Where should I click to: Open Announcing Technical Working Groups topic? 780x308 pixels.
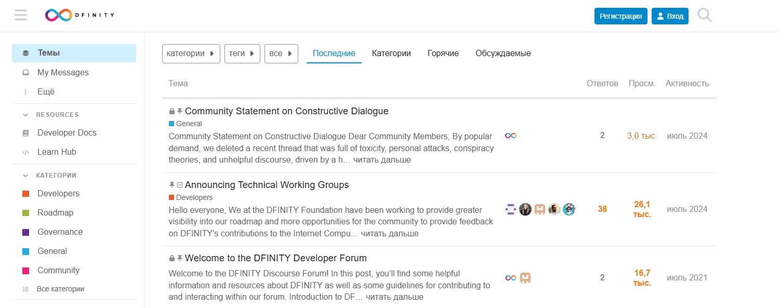coord(267,185)
